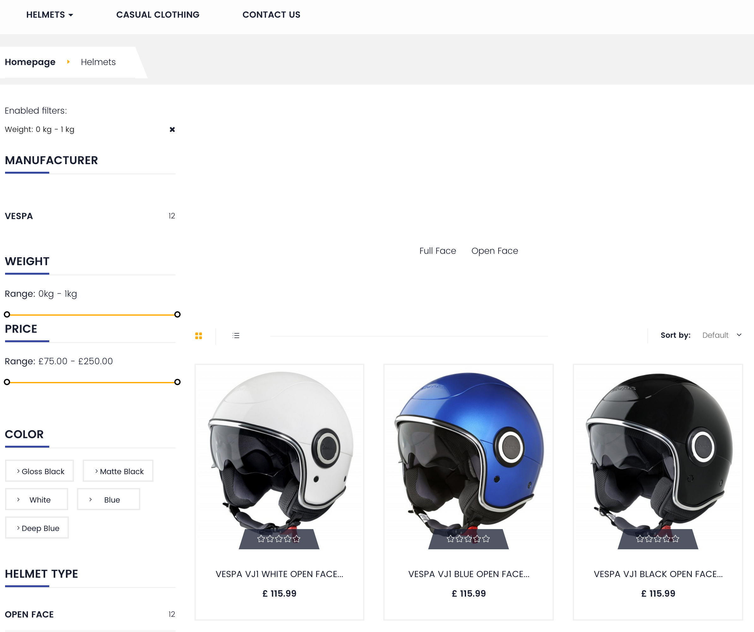Click the weight slider's right handle

pyautogui.click(x=177, y=315)
